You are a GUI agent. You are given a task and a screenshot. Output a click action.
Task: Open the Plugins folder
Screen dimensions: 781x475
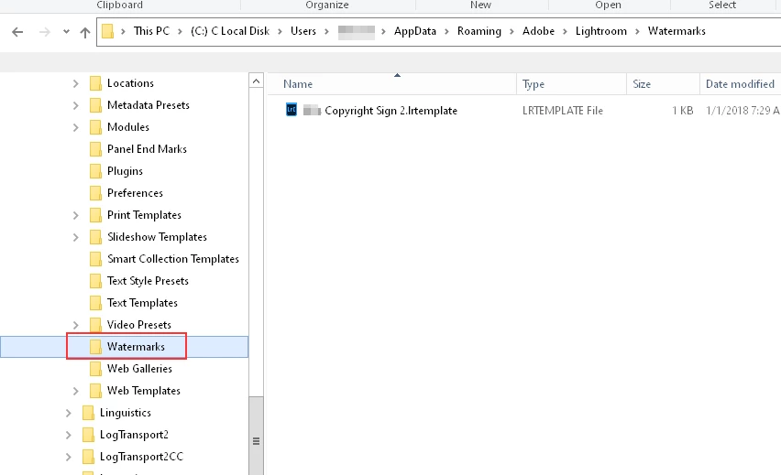click(125, 170)
